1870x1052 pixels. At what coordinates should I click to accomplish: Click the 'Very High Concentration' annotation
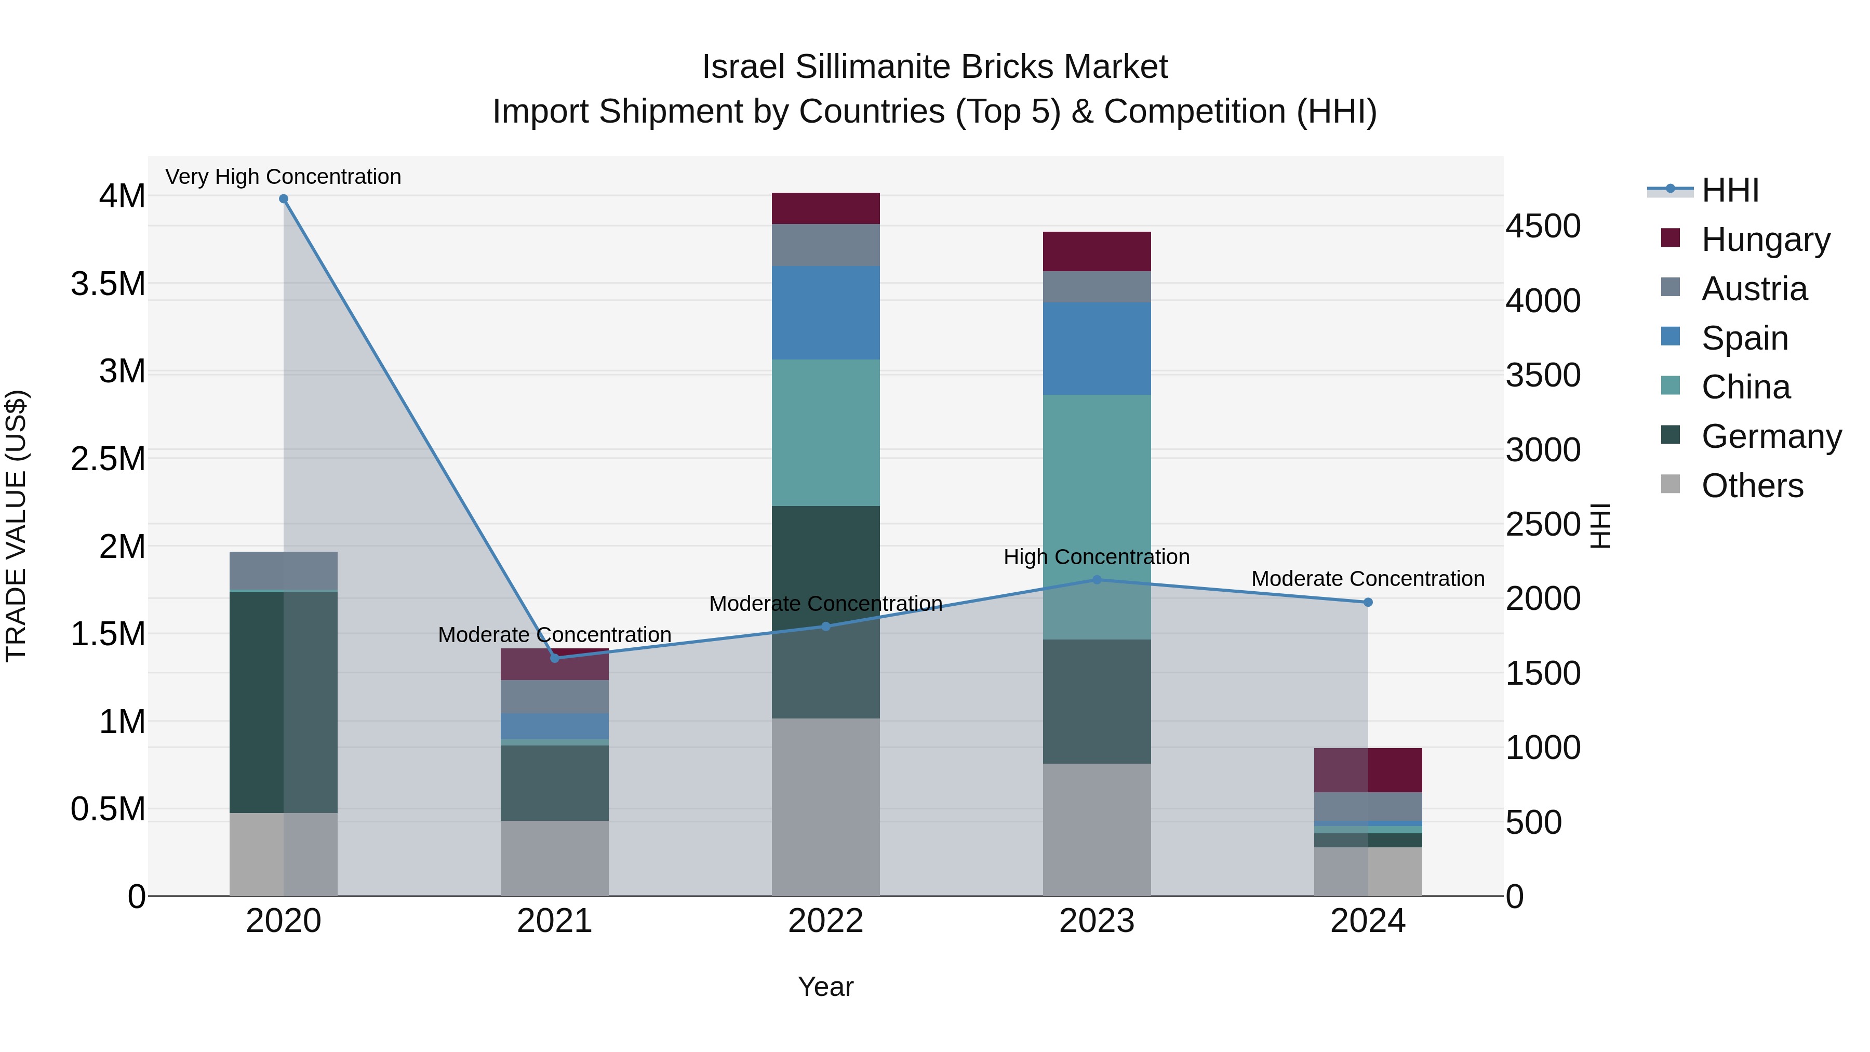(x=283, y=177)
